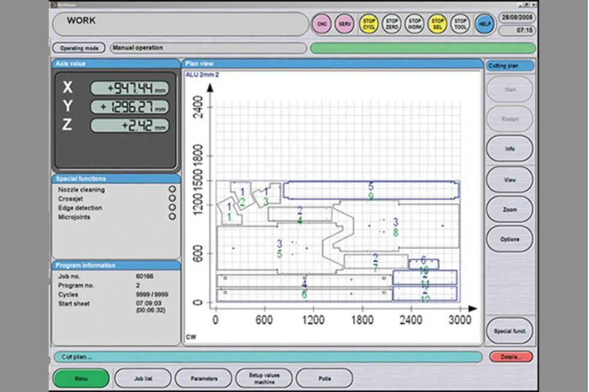Open cutting plan Options
589x392 pixels.
click(x=510, y=239)
